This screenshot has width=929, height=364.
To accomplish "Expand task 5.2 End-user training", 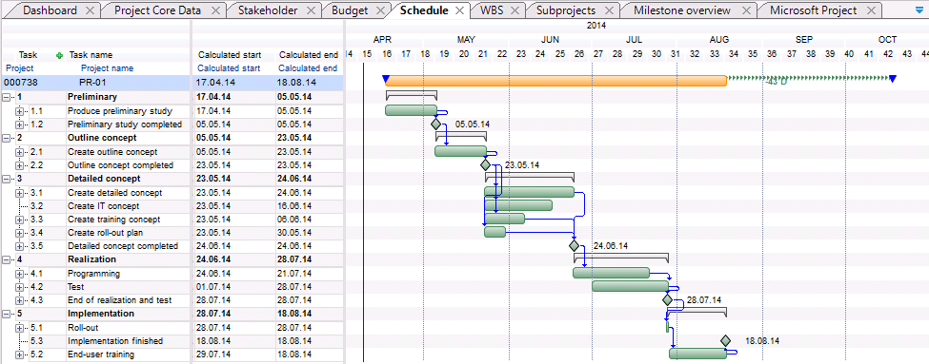I will 20,354.
